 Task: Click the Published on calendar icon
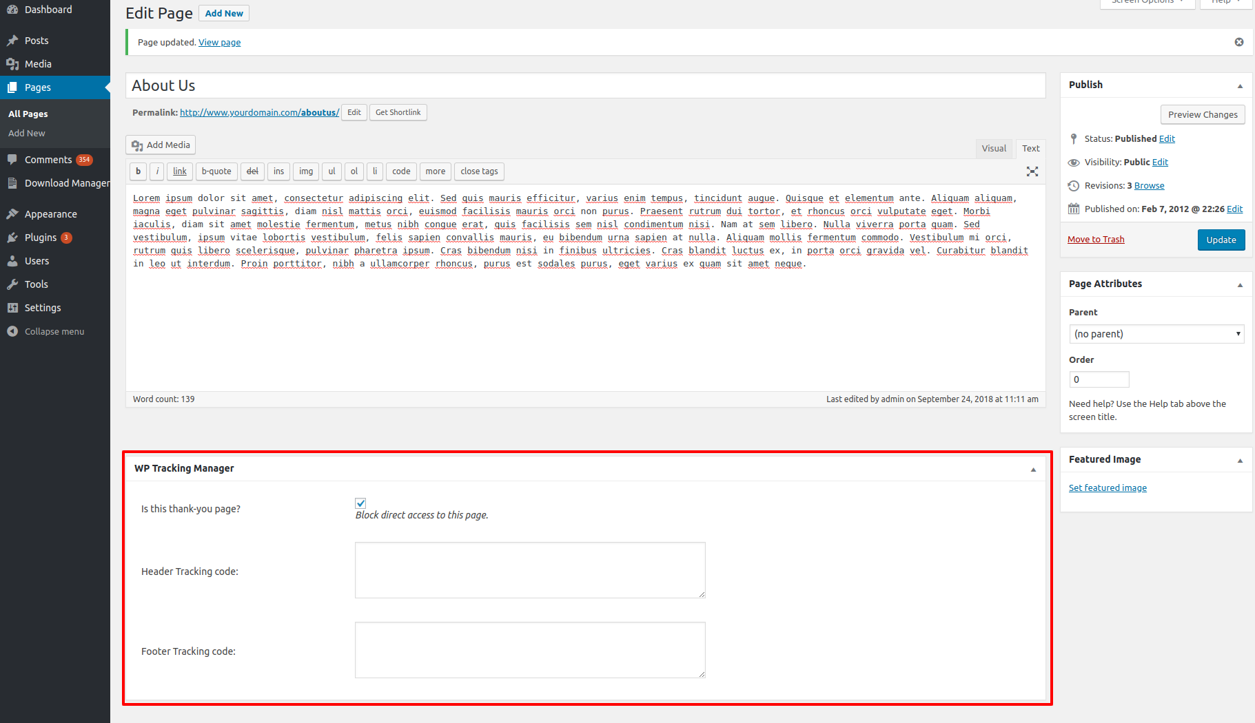1074,209
